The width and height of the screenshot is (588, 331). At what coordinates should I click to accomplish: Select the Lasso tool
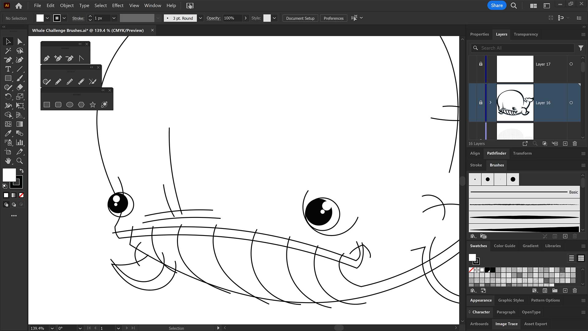[x=20, y=51]
